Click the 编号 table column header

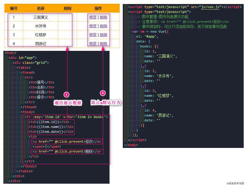tap(14, 8)
